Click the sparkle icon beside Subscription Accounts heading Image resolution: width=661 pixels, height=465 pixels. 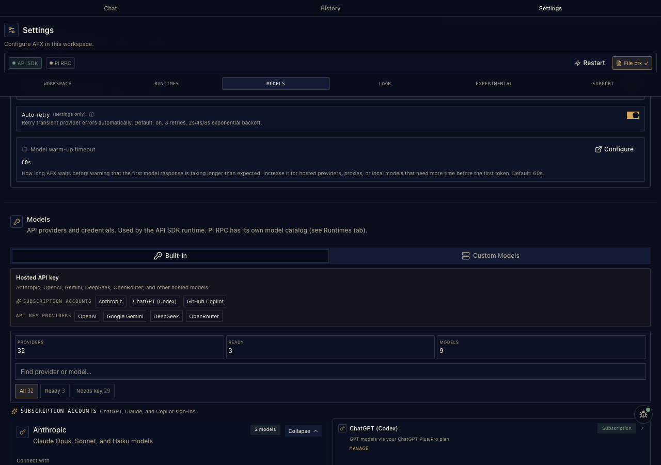[14, 411]
